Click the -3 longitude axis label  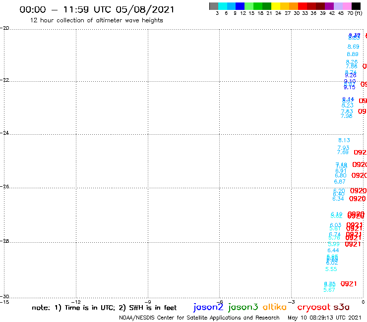point(292,302)
